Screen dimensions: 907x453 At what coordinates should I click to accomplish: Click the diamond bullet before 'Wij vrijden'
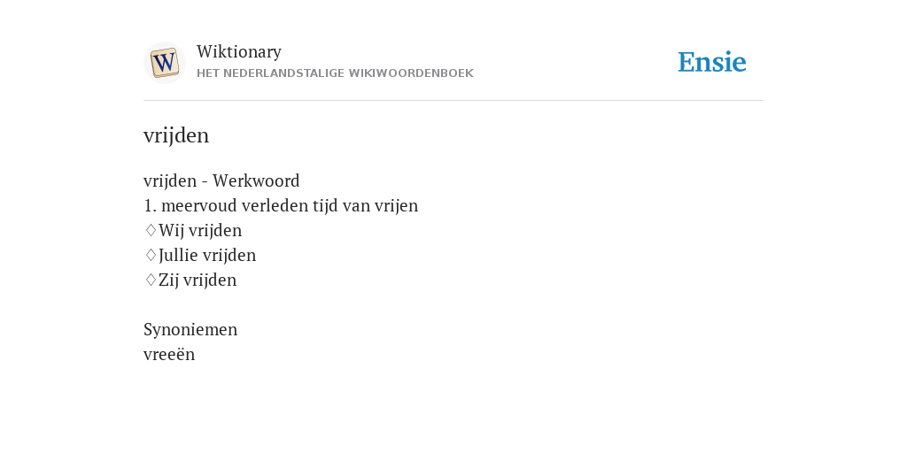151,230
